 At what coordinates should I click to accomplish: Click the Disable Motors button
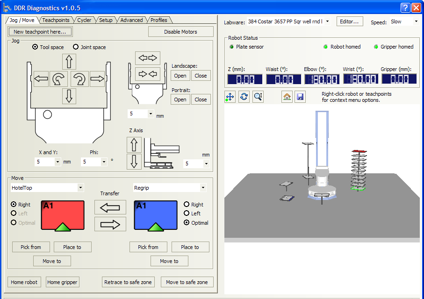tap(180, 32)
